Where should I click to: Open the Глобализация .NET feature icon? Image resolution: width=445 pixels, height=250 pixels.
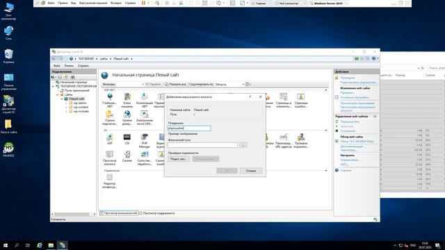(110, 100)
